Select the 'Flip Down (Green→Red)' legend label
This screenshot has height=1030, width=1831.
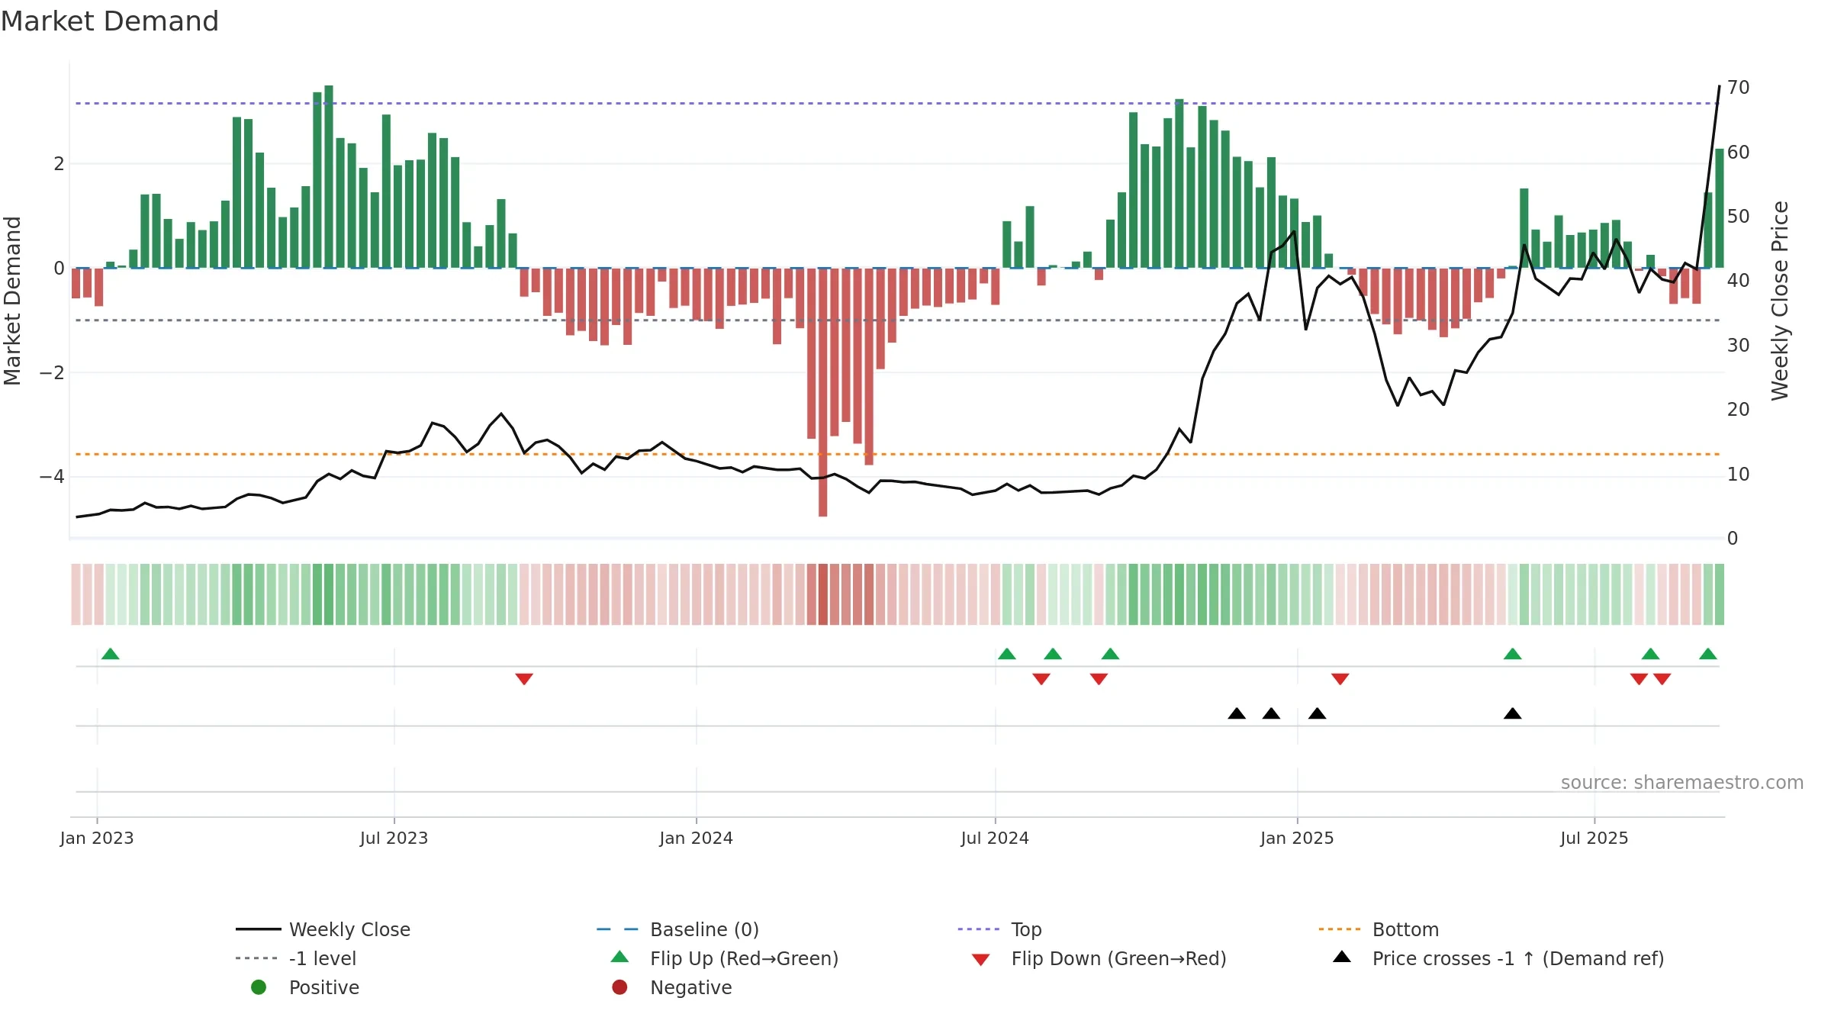[x=1118, y=958]
